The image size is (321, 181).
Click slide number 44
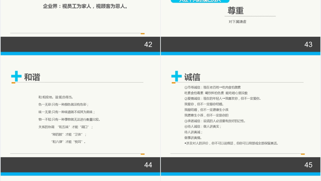tap(148, 165)
